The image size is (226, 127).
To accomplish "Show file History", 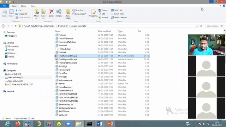I will 103,18.
